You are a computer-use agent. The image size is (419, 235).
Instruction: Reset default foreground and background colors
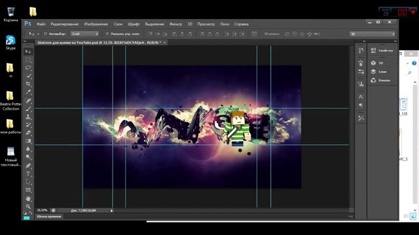25,213
